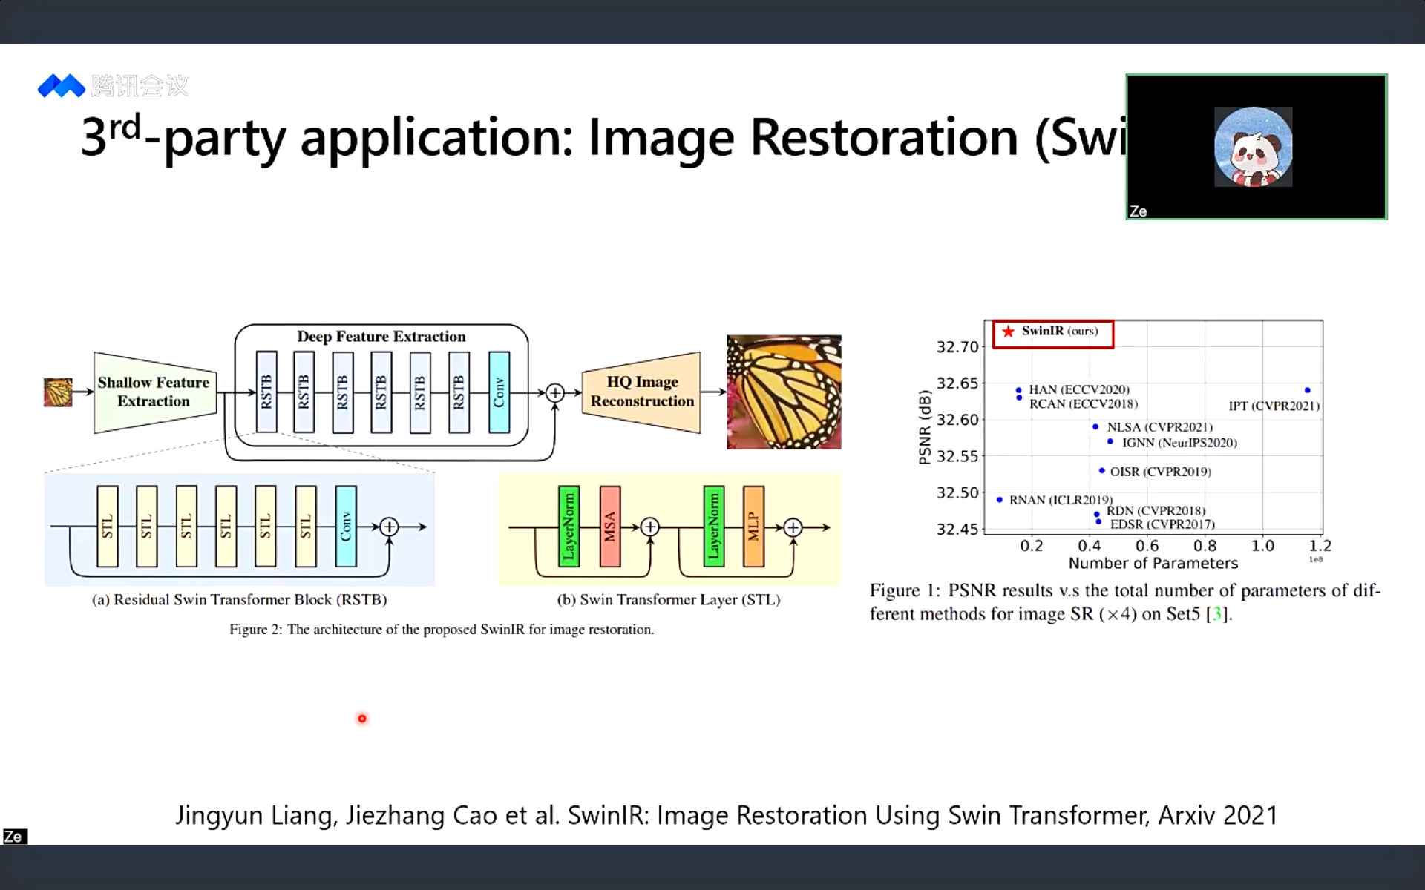This screenshot has height=890, width=1425.
Task: Click the large restored butterfly output image
Action: point(784,392)
